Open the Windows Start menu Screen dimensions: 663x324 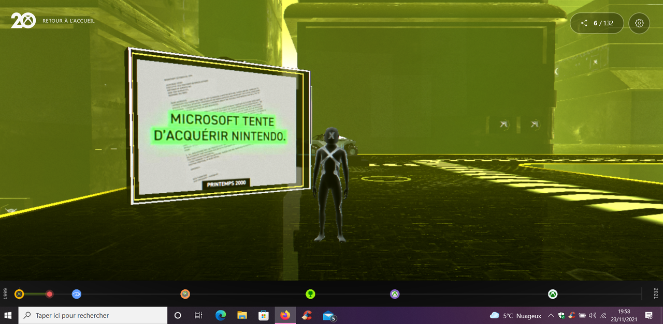click(x=9, y=315)
